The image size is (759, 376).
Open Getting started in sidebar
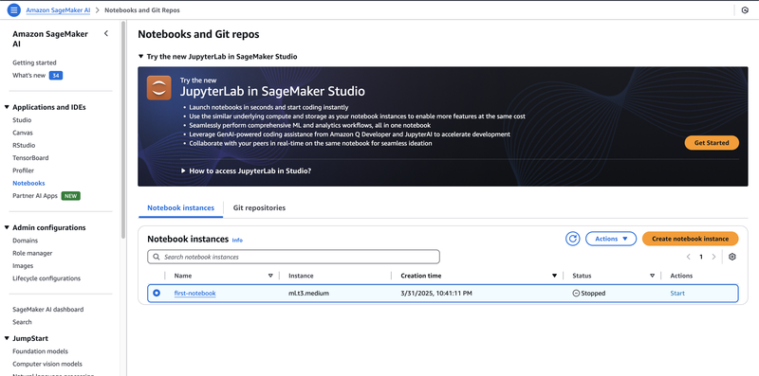coord(34,63)
